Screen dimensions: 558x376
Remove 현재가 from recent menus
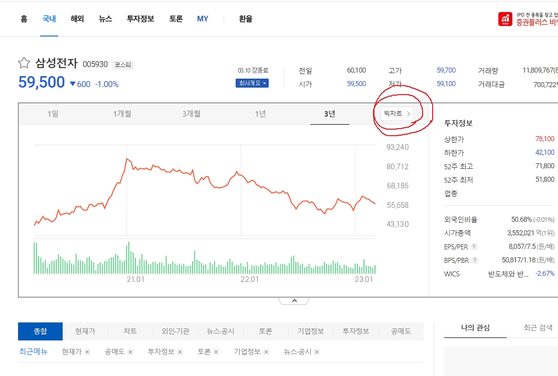tap(87, 352)
